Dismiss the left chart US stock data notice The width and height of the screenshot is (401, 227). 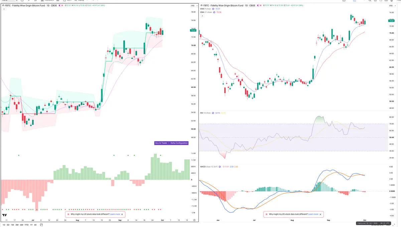coord(123,214)
